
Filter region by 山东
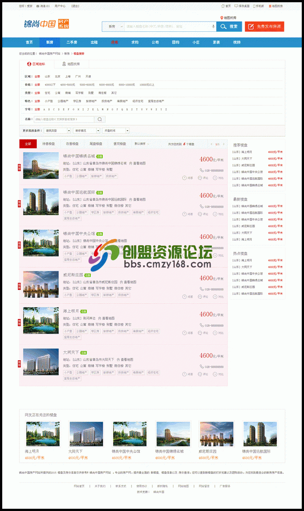(47, 76)
